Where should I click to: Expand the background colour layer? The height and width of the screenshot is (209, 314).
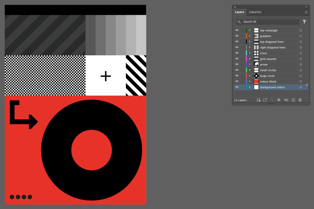250,87
